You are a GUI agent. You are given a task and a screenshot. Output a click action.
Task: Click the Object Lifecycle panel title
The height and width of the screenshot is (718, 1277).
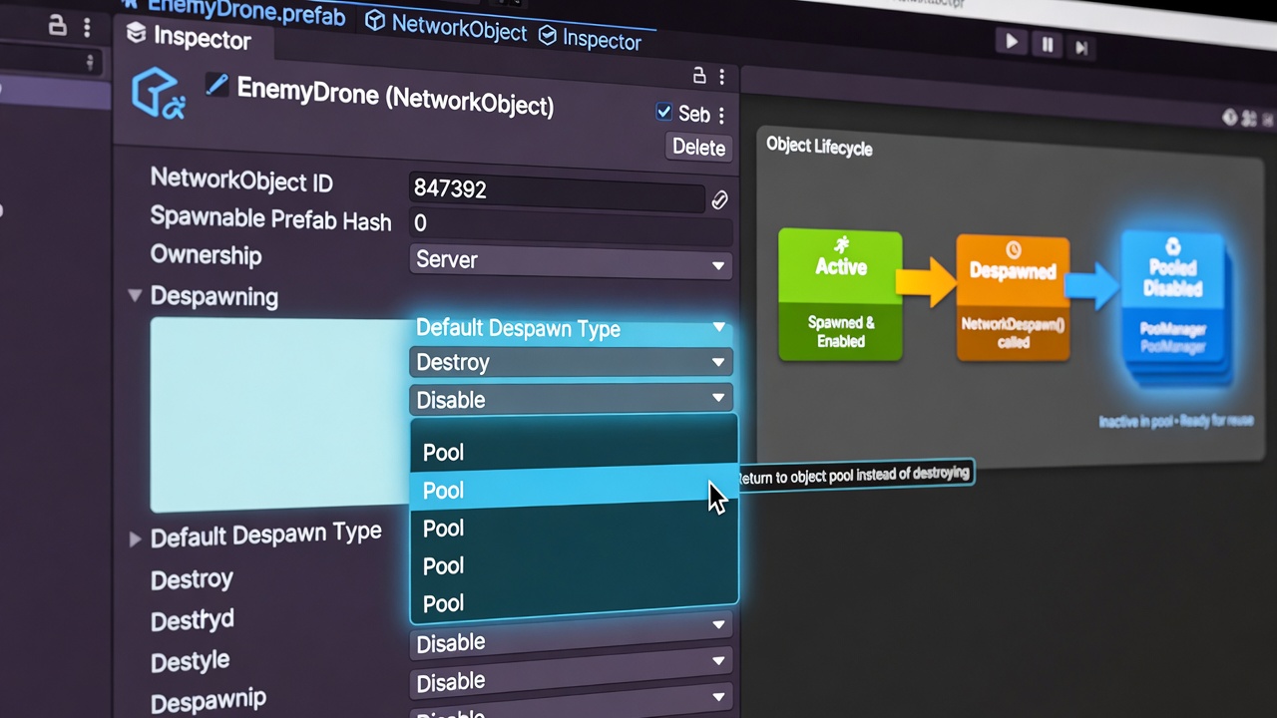tap(819, 148)
